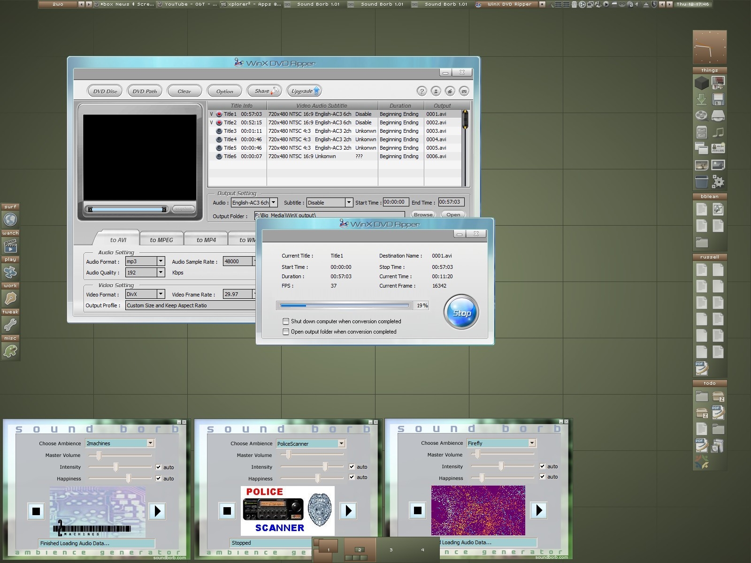
Task: Switch to YouTube task in top taskbar
Action: tap(187, 4)
